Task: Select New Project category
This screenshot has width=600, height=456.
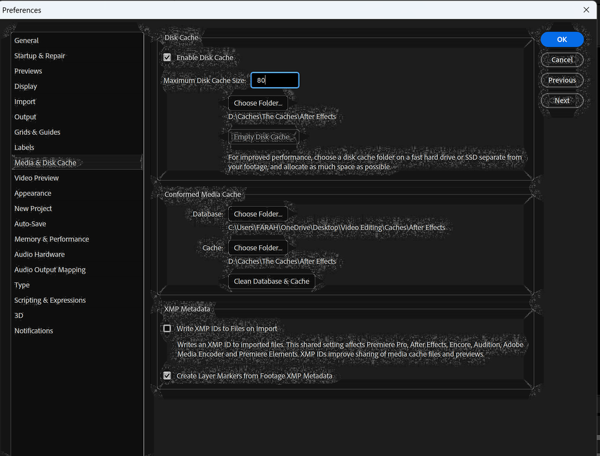Action: 33,208
